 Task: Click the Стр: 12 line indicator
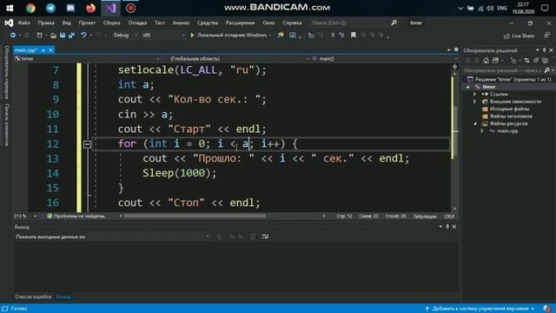click(x=344, y=216)
